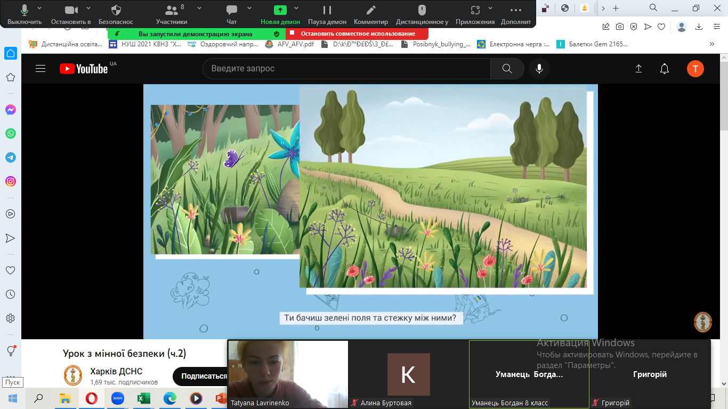The height and width of the screenshot is (409, 728).
Task: Expand video options arrow in Zoom
Action: 88,8
